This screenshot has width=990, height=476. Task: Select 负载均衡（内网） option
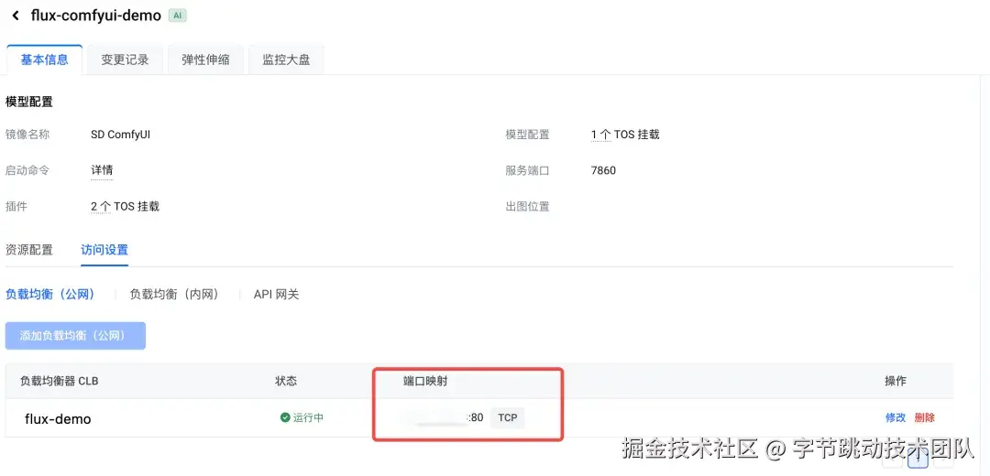tap(174, 295)
